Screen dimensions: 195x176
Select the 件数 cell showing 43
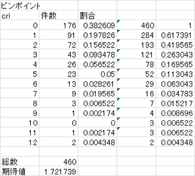(x=58, y=54)
